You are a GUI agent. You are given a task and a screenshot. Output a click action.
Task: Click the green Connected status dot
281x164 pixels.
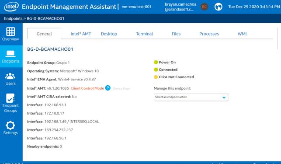156,70
